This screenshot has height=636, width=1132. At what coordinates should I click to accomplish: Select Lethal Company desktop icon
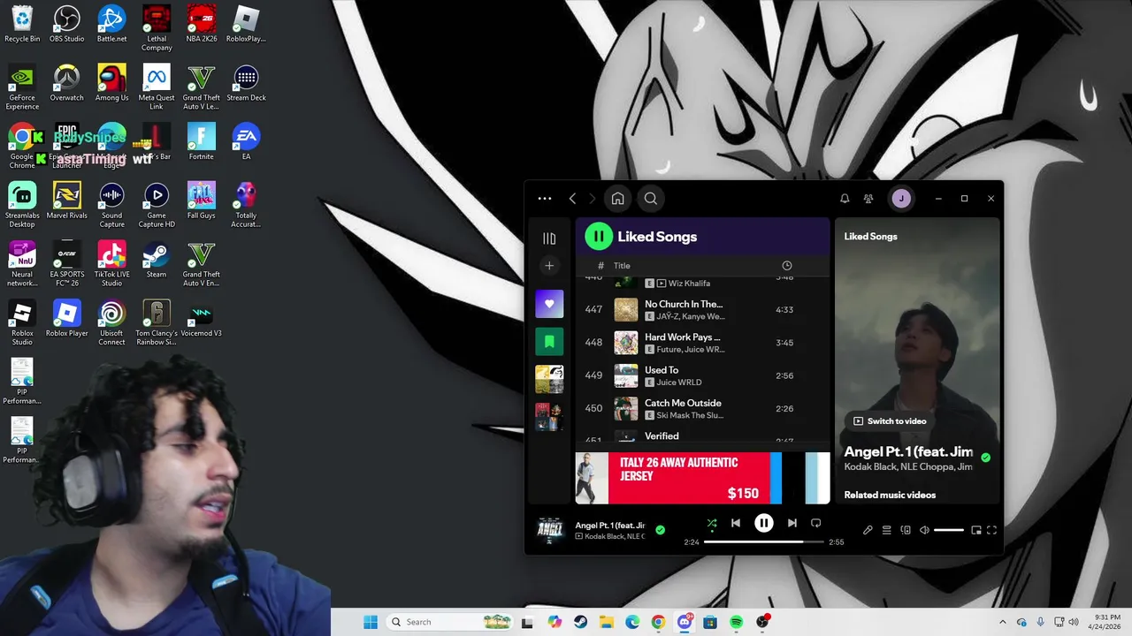point(157,28)
